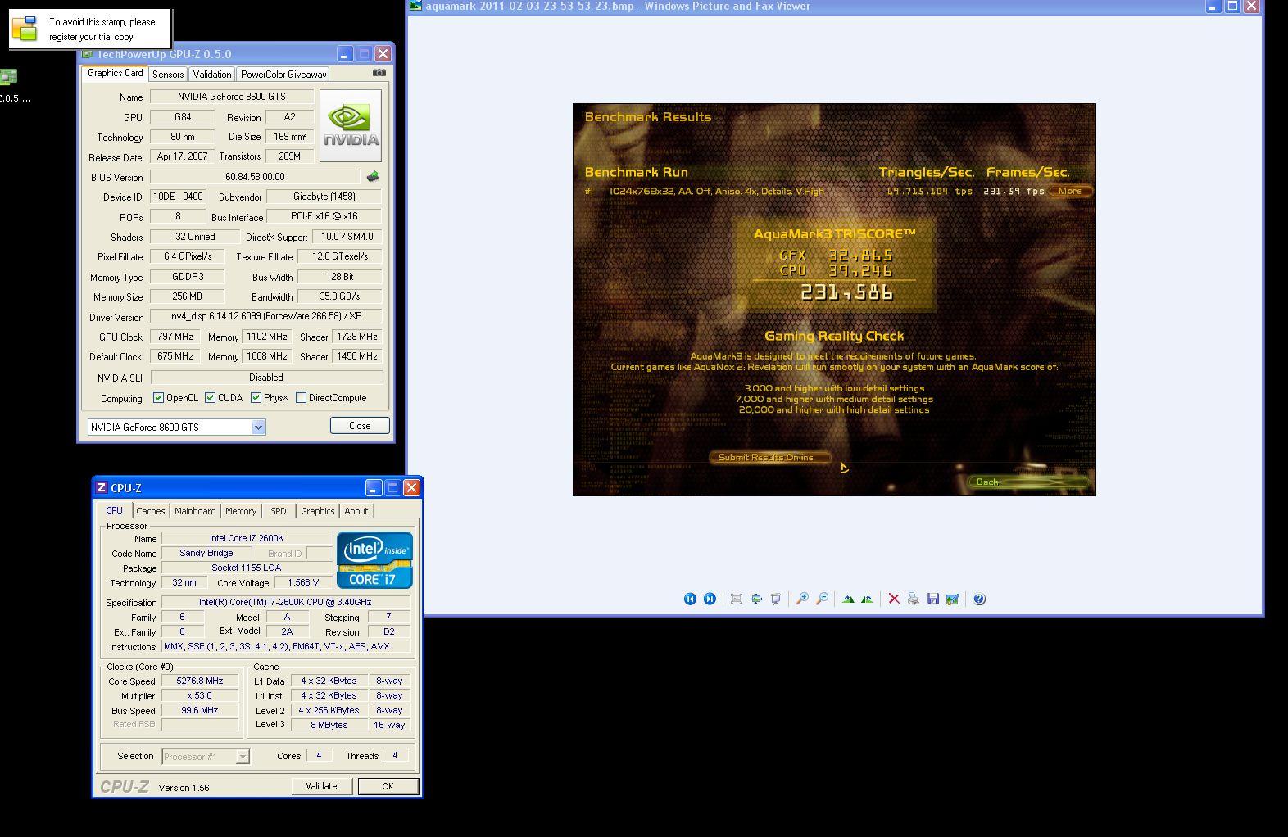Open SPD tab in CPU-Z

[279, 511]
